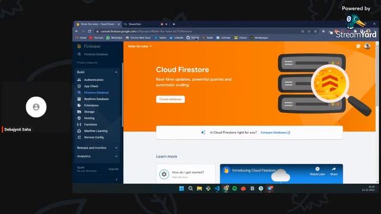
Task: Open the WhatsApp bookmark
Action: tap(114, 38)
